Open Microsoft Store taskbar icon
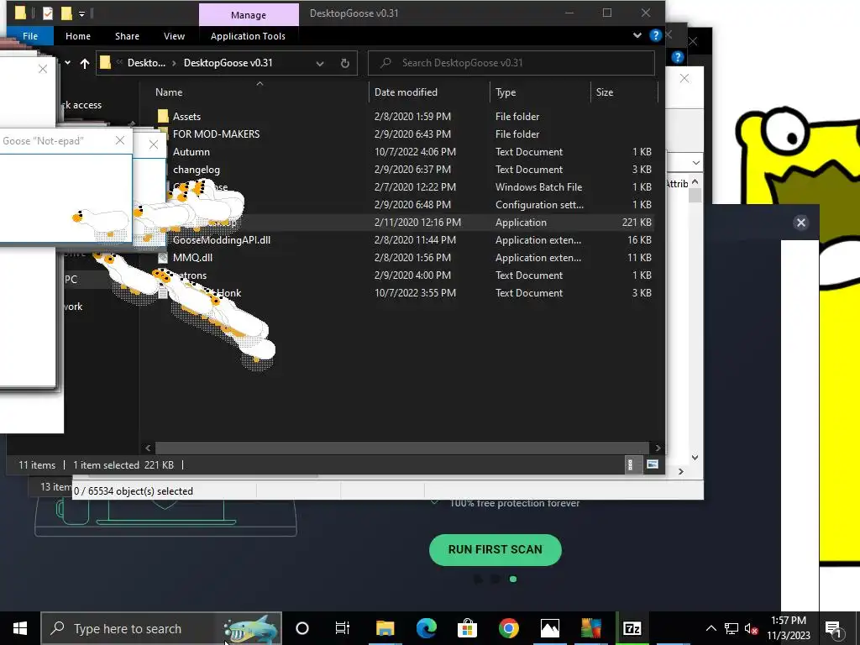The height and width of the screenshot is (645, 860). point(467,628)
